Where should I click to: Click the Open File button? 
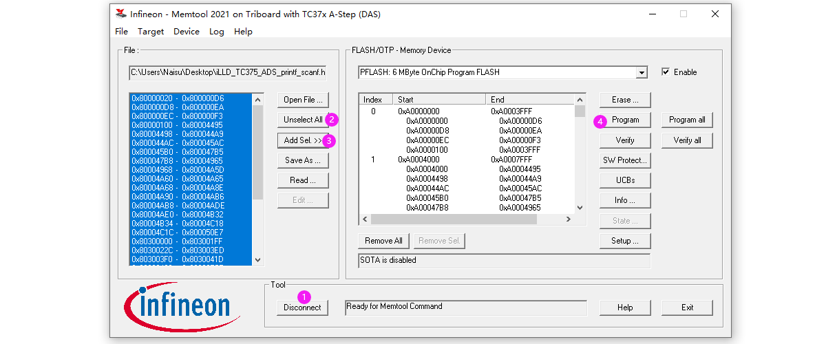coord(303,100)
